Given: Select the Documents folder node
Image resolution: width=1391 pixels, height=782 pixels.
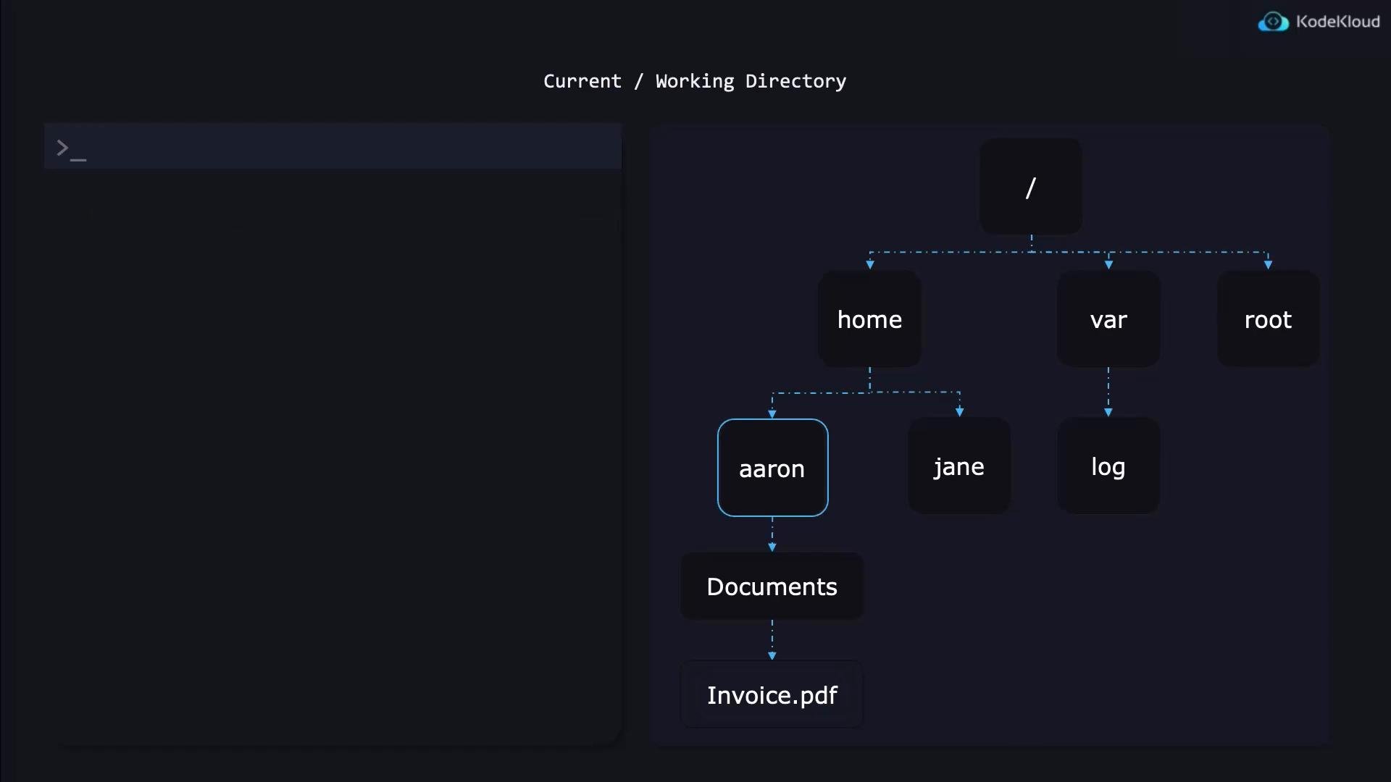Looking at the screenshot, I should click(x=772, y=586).
